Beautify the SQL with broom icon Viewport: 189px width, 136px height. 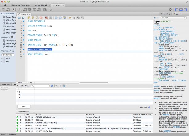coord(70,18)
